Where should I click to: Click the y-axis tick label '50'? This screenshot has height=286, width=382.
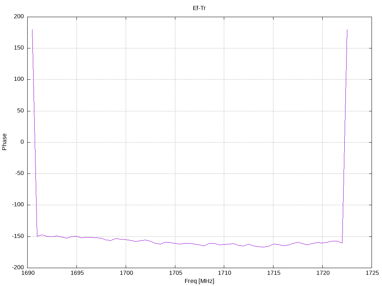point(21,111)
